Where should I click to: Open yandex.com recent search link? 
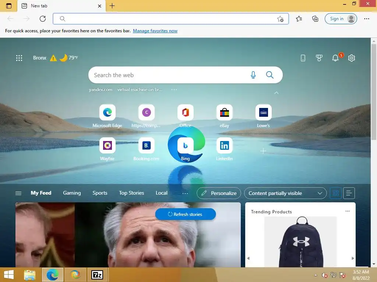pyautogui.click(x=101, y=90)
